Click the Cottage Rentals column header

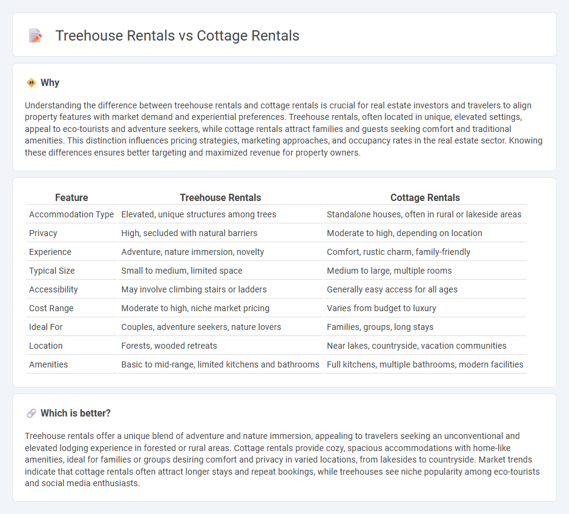425,197
